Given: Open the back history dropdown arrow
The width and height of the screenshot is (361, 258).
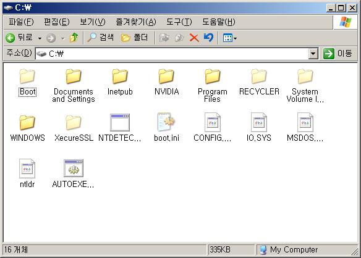Looking at the screenshot, I should (40, 38).
